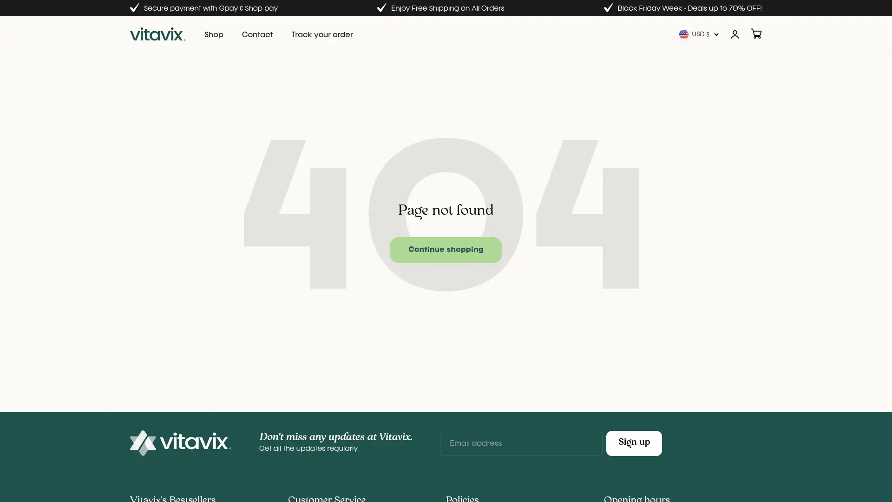Click the Vitavix's Bestsellers heading
This screenshot has width=892, height=502.
[x=172, y=498]
